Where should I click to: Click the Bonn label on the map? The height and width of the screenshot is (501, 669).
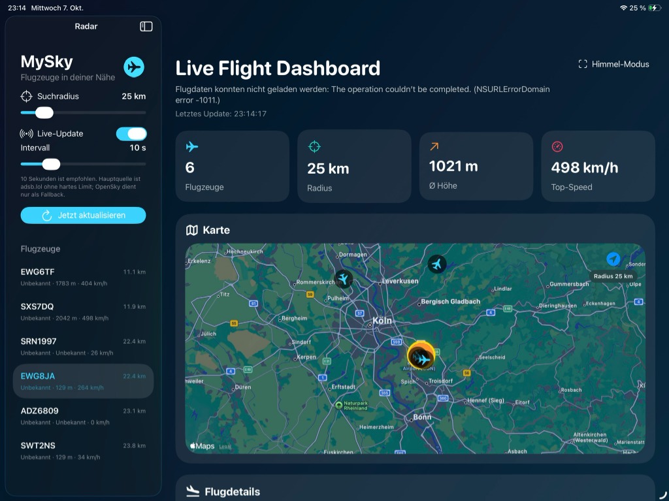[422, 417]
